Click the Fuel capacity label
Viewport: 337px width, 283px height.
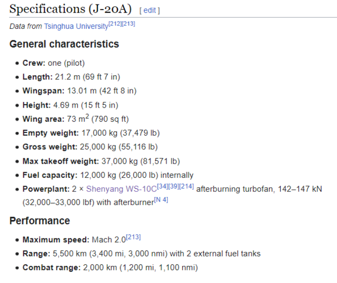pos(50,175)
